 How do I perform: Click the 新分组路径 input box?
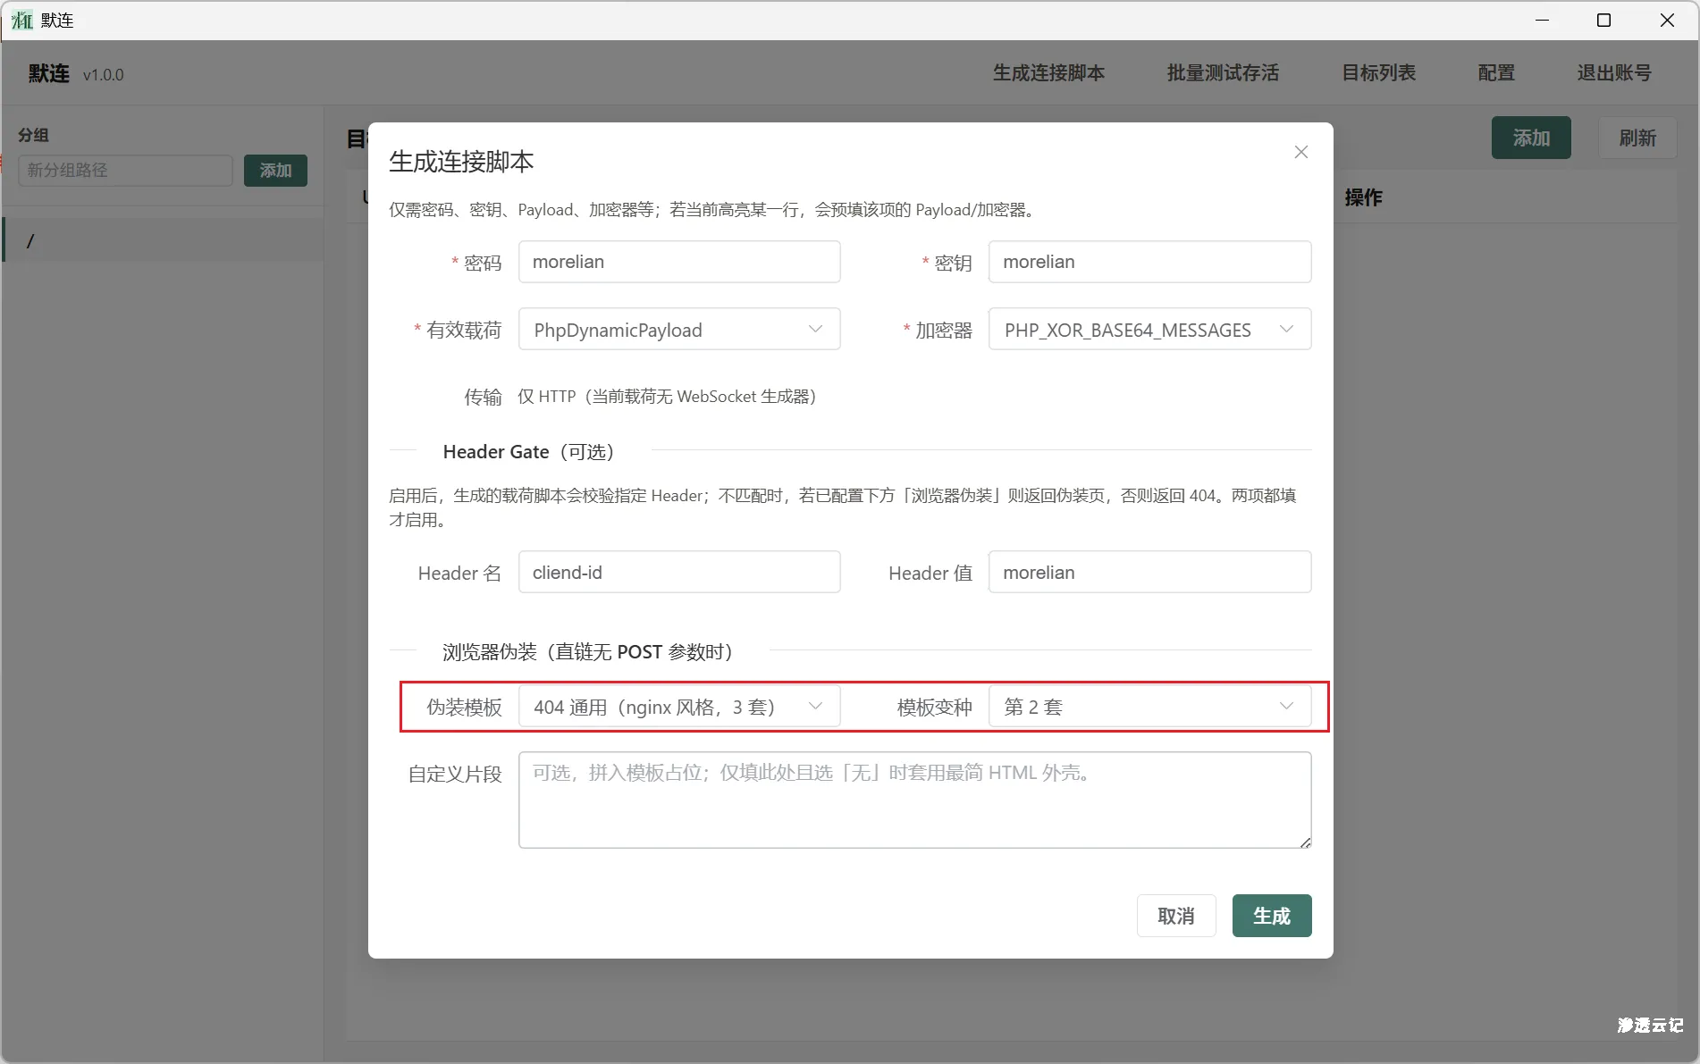pos(124,170)
